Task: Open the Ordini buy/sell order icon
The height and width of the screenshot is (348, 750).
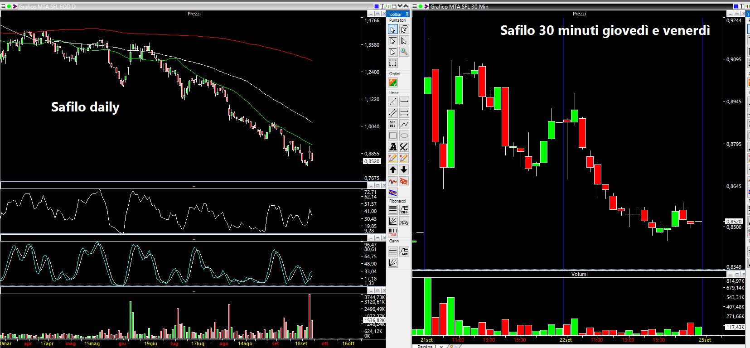Action: [393, 82]
